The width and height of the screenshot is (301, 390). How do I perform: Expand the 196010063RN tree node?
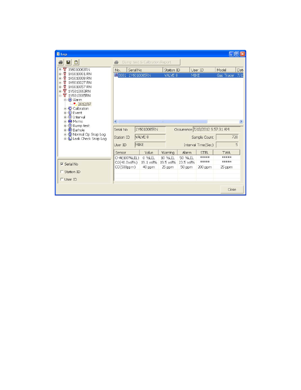pyautogui.click(x=60, y=69)
